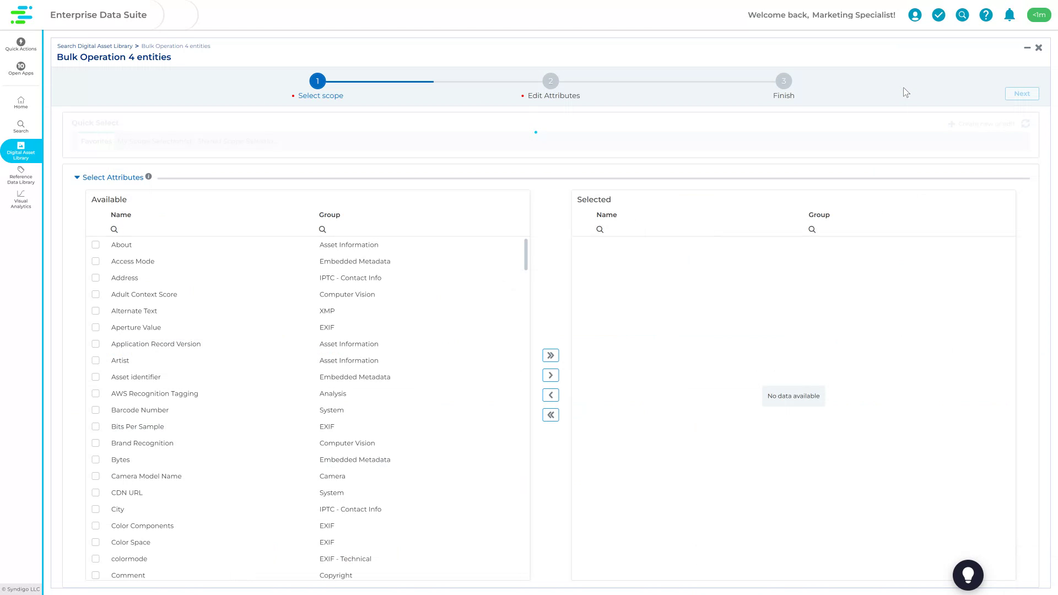This screenshot has width=1058, height=595.
Task: Open the user profile avatar icon
Action: [x=915, y=15]
